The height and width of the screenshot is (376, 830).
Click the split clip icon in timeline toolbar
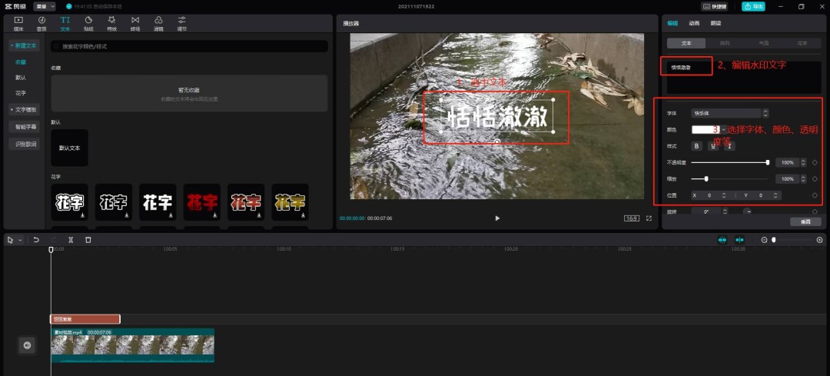(x=71, y=240)
